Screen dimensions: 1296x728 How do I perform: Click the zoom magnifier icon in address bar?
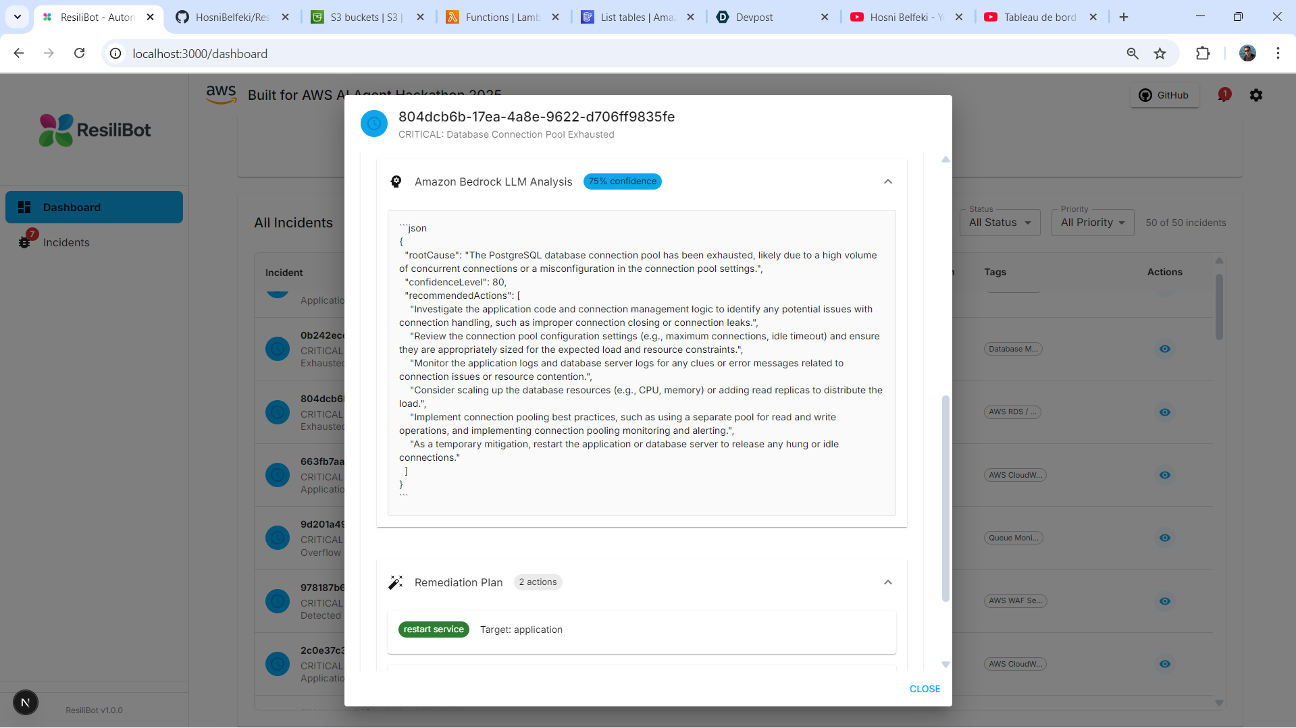1133,53
